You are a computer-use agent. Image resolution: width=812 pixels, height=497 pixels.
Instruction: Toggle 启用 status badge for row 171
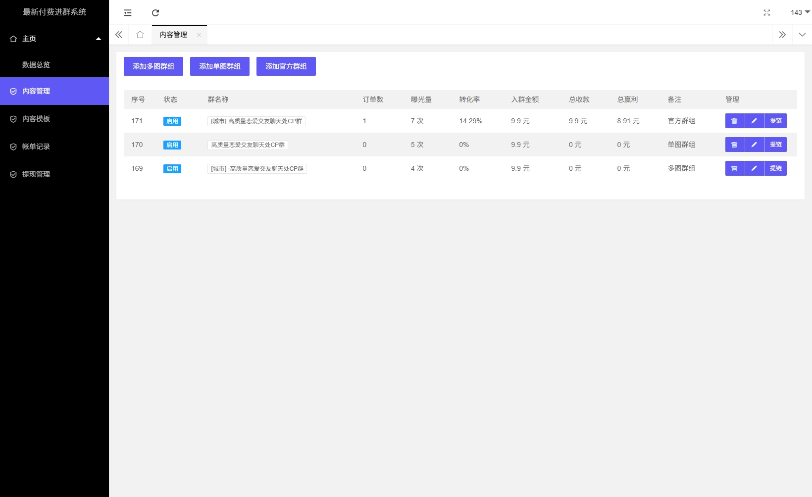172,121
